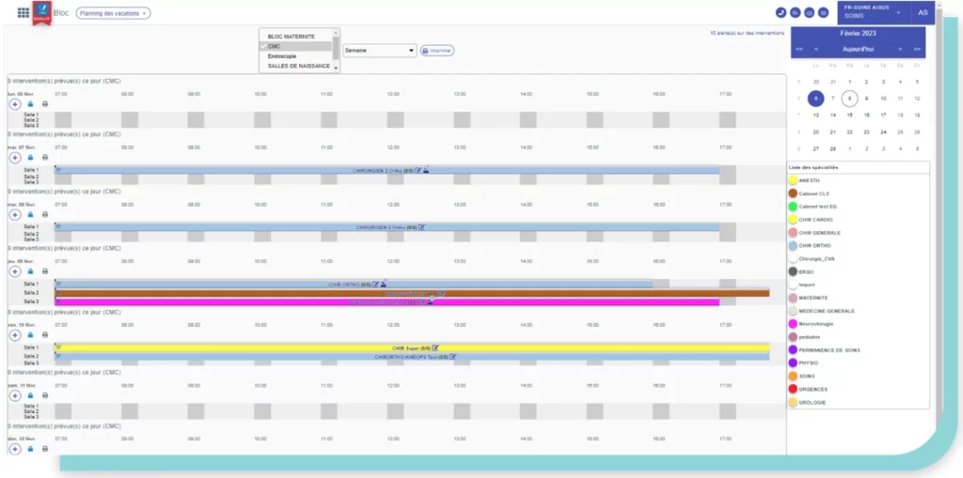This screenshot has width=963, height=478.
Task: Open the Semaine view dropdown
Action: [379, 51]
